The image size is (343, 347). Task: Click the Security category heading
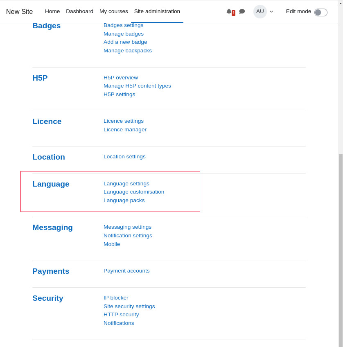pyautogui.click(x=48, y=298)
